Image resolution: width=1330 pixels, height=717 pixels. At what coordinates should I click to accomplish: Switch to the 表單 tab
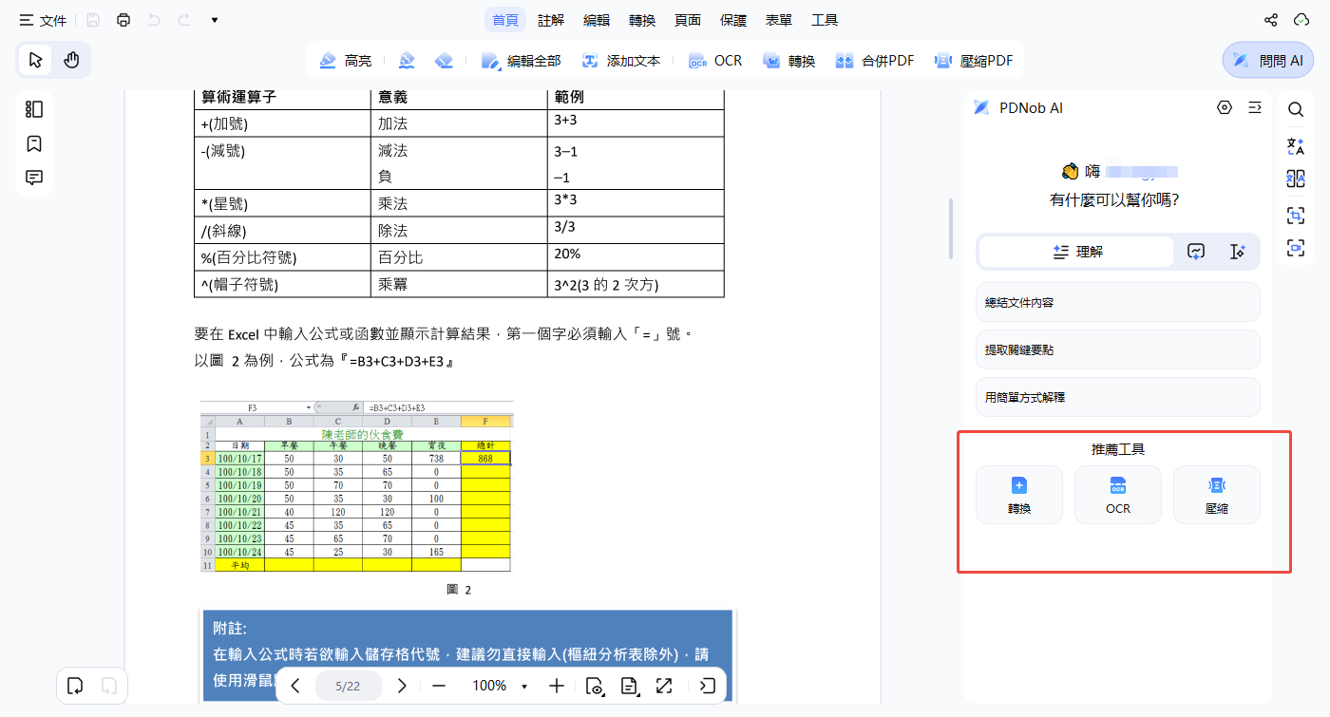click(779, 20)
